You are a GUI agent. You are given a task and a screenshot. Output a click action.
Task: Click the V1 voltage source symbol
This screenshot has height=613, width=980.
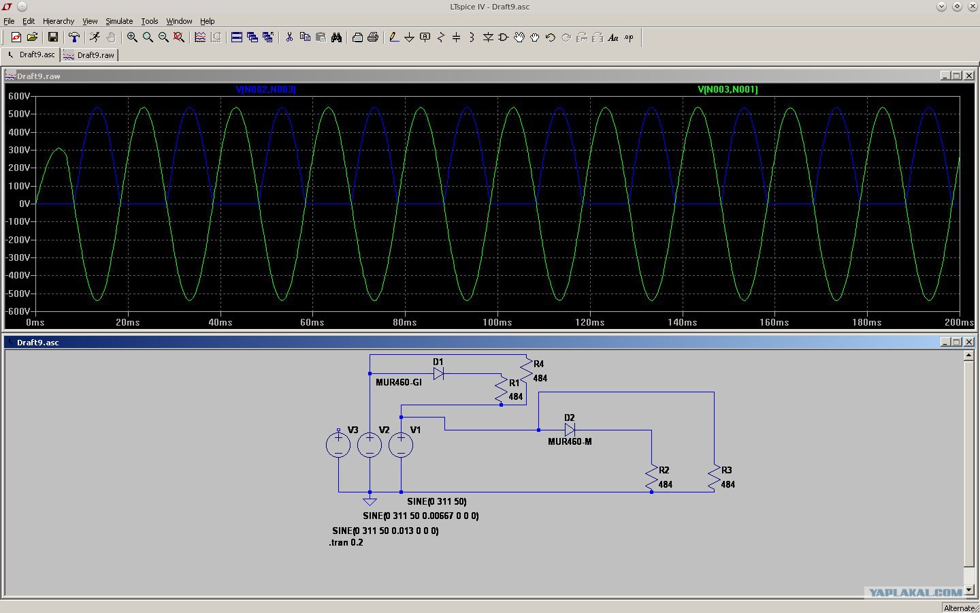401,445
